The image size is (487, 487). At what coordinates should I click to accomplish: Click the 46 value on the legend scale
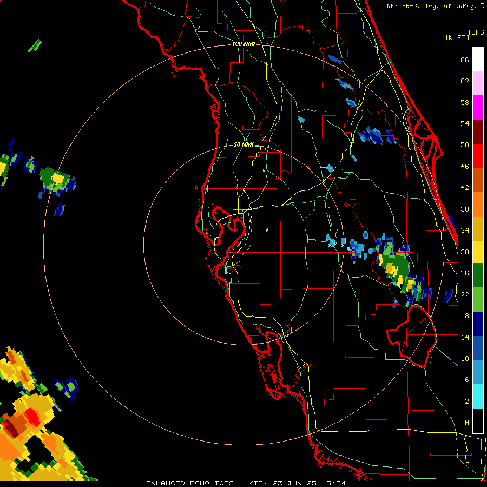[465, 167]
